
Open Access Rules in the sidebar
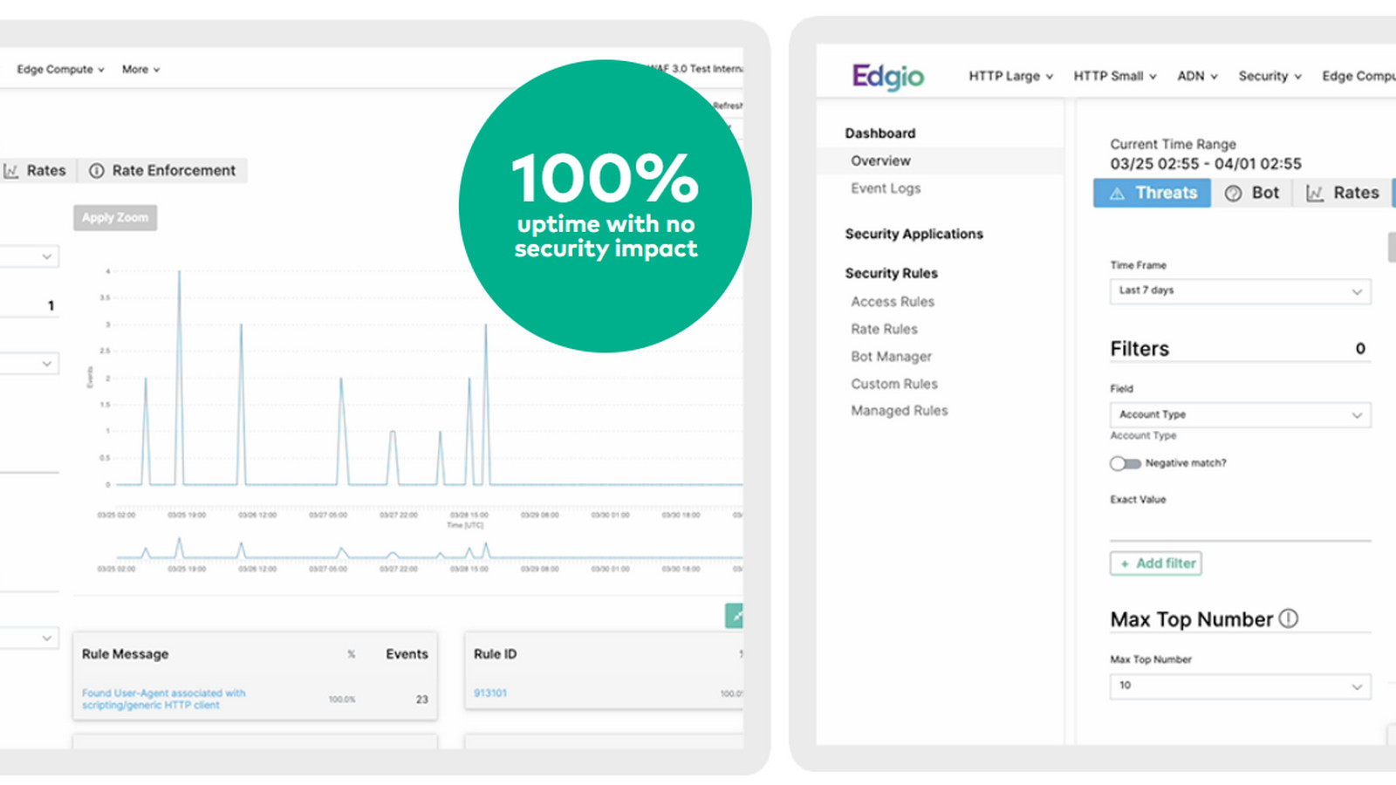click(x=893, y=302)
